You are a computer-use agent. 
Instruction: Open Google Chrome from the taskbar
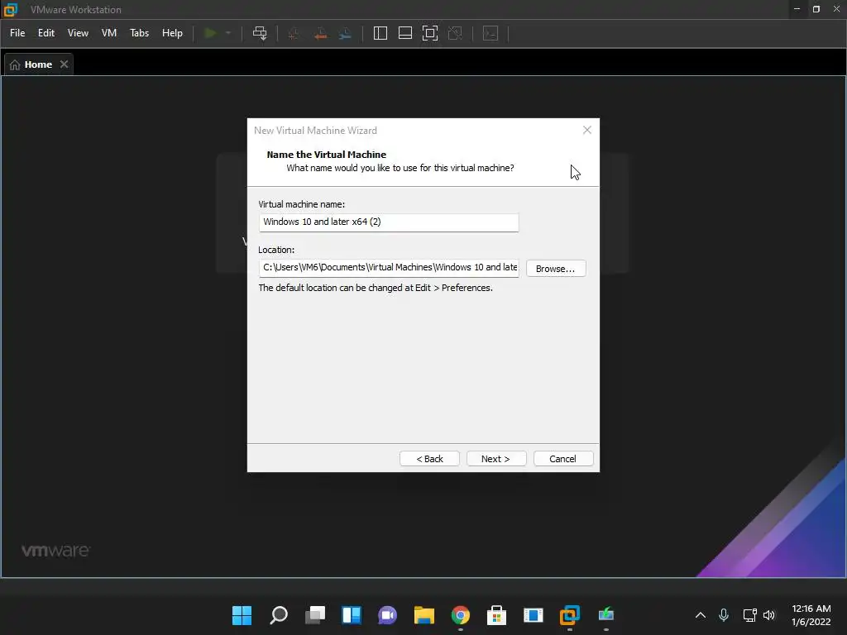460,615
